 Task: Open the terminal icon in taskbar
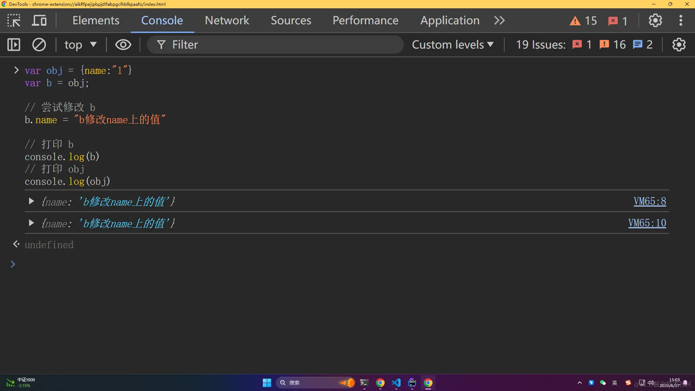click(364, 383)
